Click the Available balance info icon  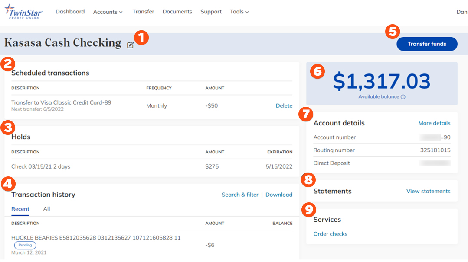(x=403, y=97)
